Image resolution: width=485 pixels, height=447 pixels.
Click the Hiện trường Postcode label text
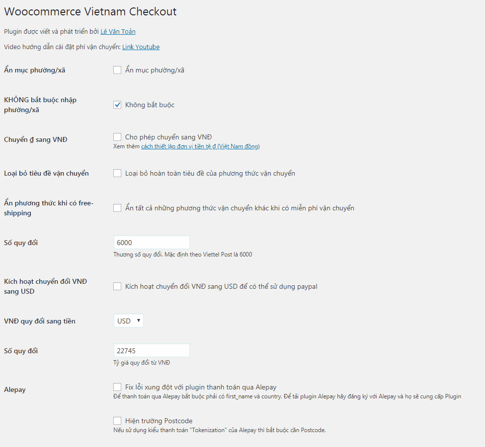tap(159, 421)
